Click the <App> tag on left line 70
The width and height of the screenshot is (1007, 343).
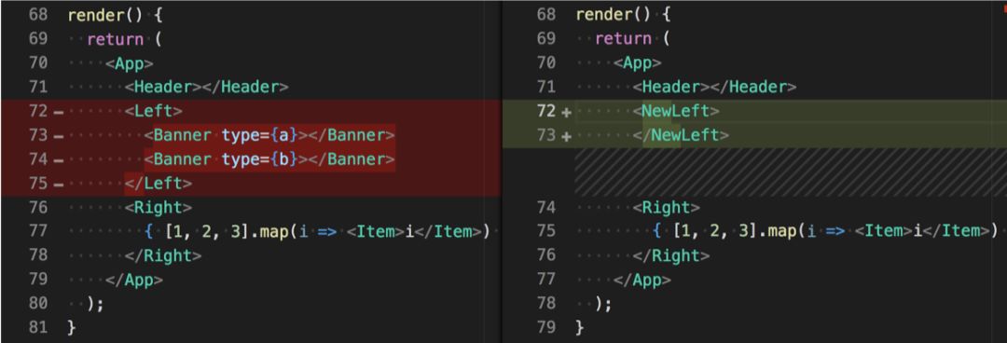coord(130,63)
